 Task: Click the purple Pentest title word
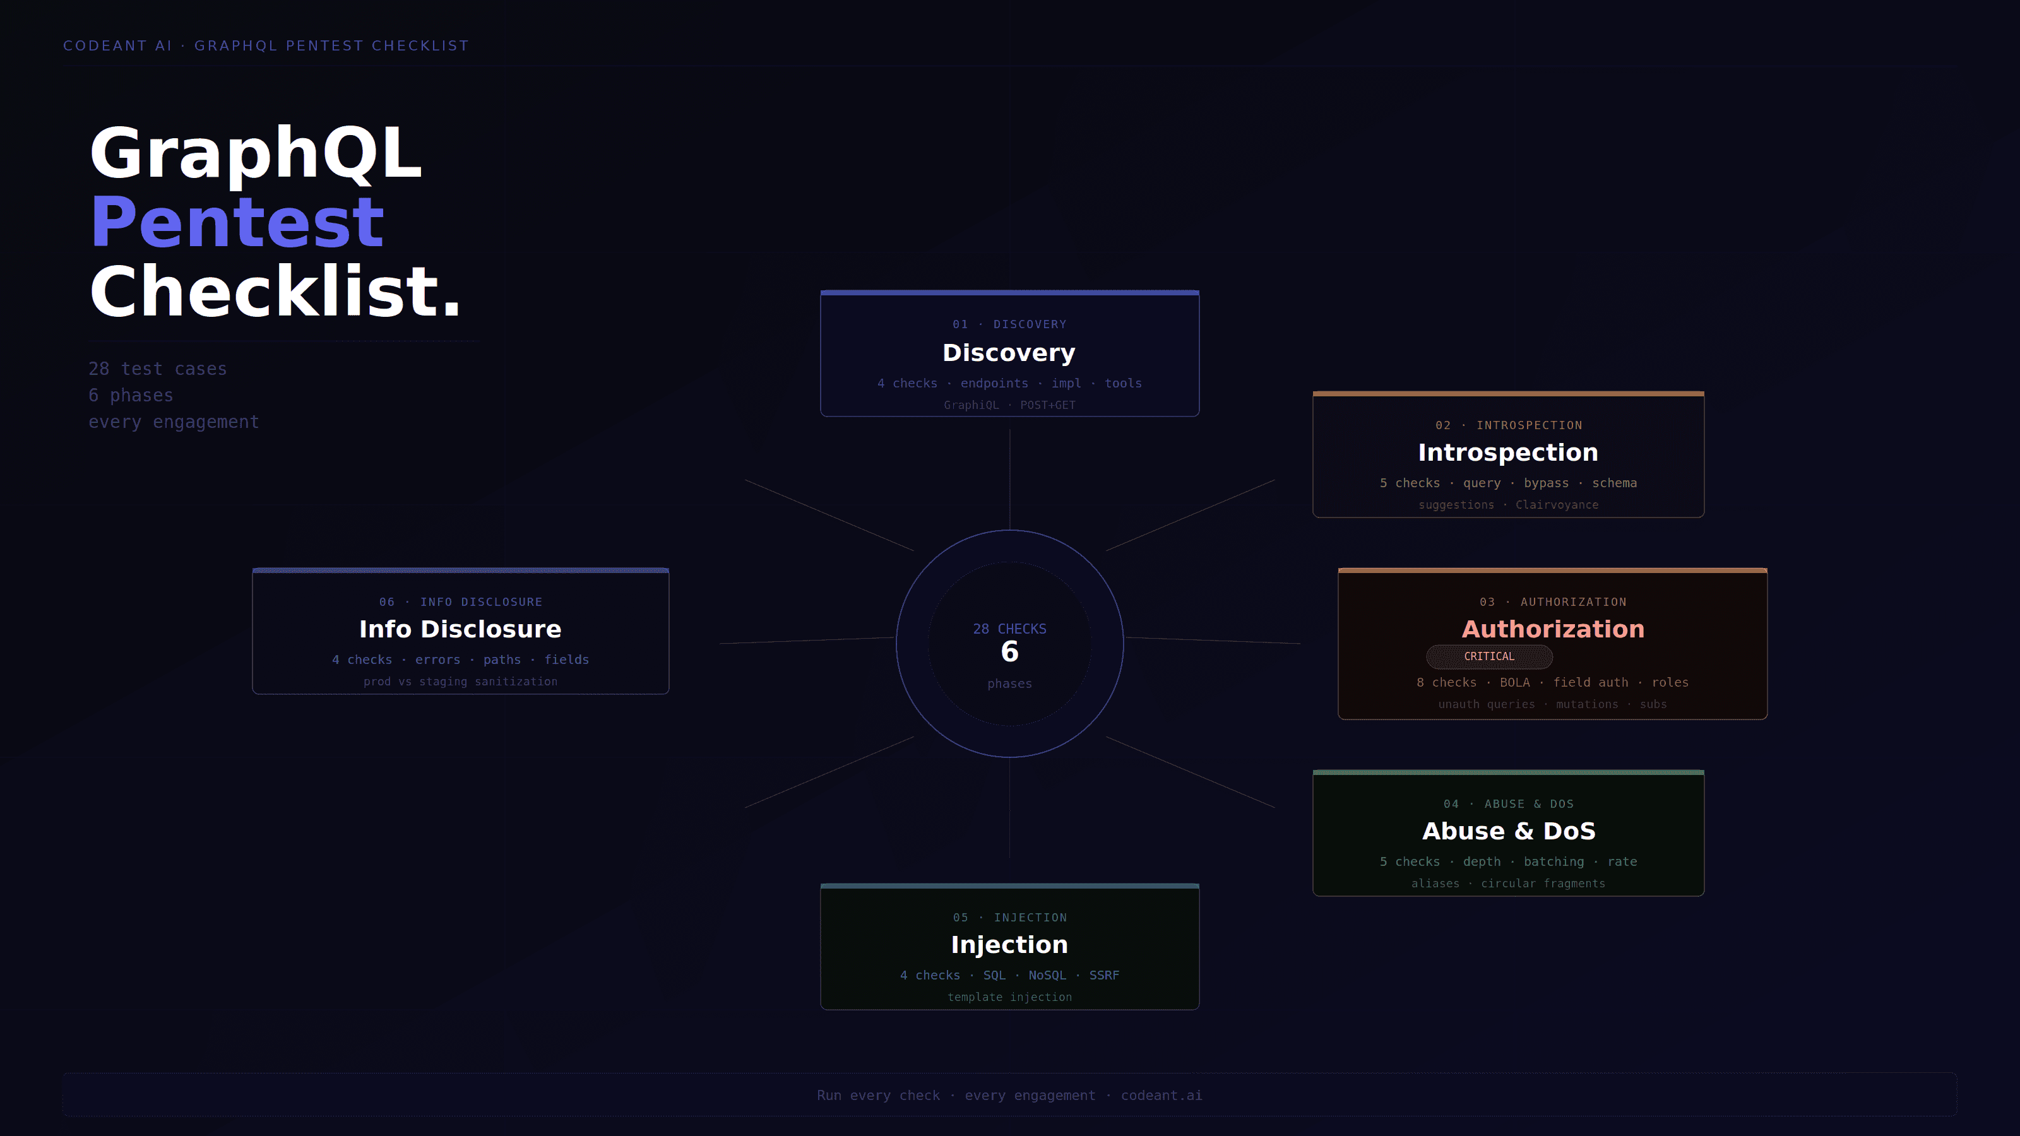click(x=237, y=222)
